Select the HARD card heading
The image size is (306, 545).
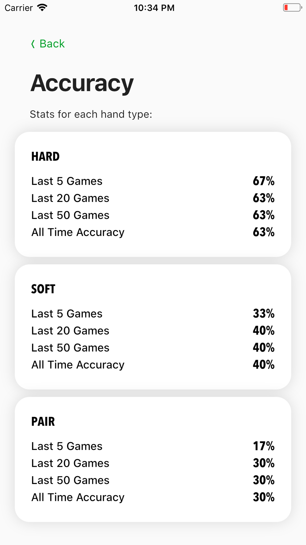[x=45, y=157]
